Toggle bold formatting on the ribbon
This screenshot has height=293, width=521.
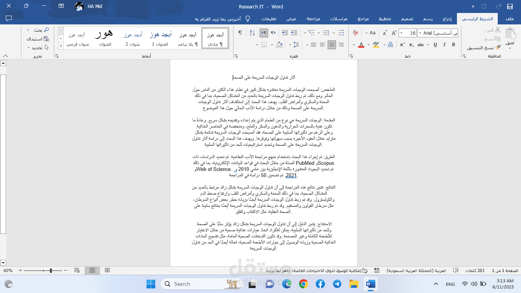tap(453, 45)
